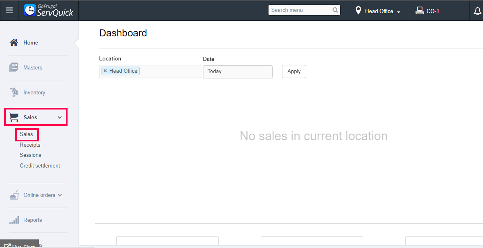Open the notifications bell icon
Viewport: 483px width, 248px height.
tap(477, 11)
